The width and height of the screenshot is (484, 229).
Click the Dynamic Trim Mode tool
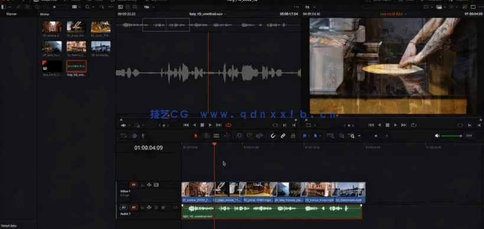226,136
